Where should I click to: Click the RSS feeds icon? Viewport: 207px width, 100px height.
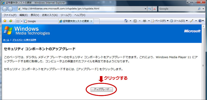[x=135, y=21]
